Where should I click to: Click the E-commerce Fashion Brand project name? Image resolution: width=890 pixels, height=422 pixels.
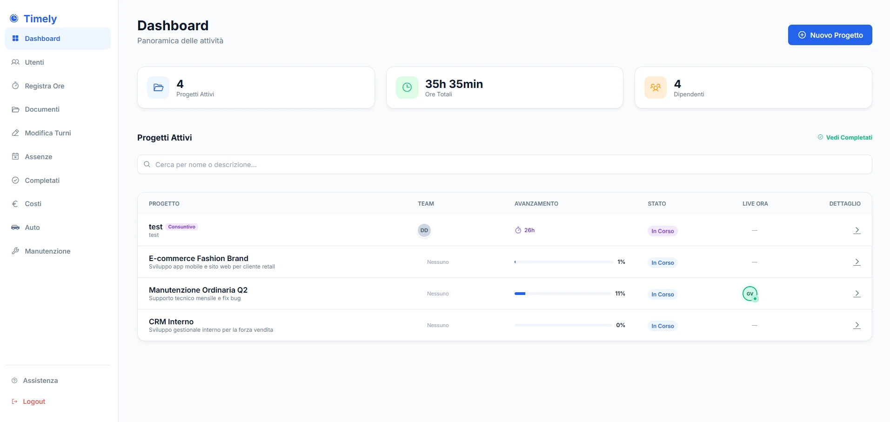click(199, 258)
